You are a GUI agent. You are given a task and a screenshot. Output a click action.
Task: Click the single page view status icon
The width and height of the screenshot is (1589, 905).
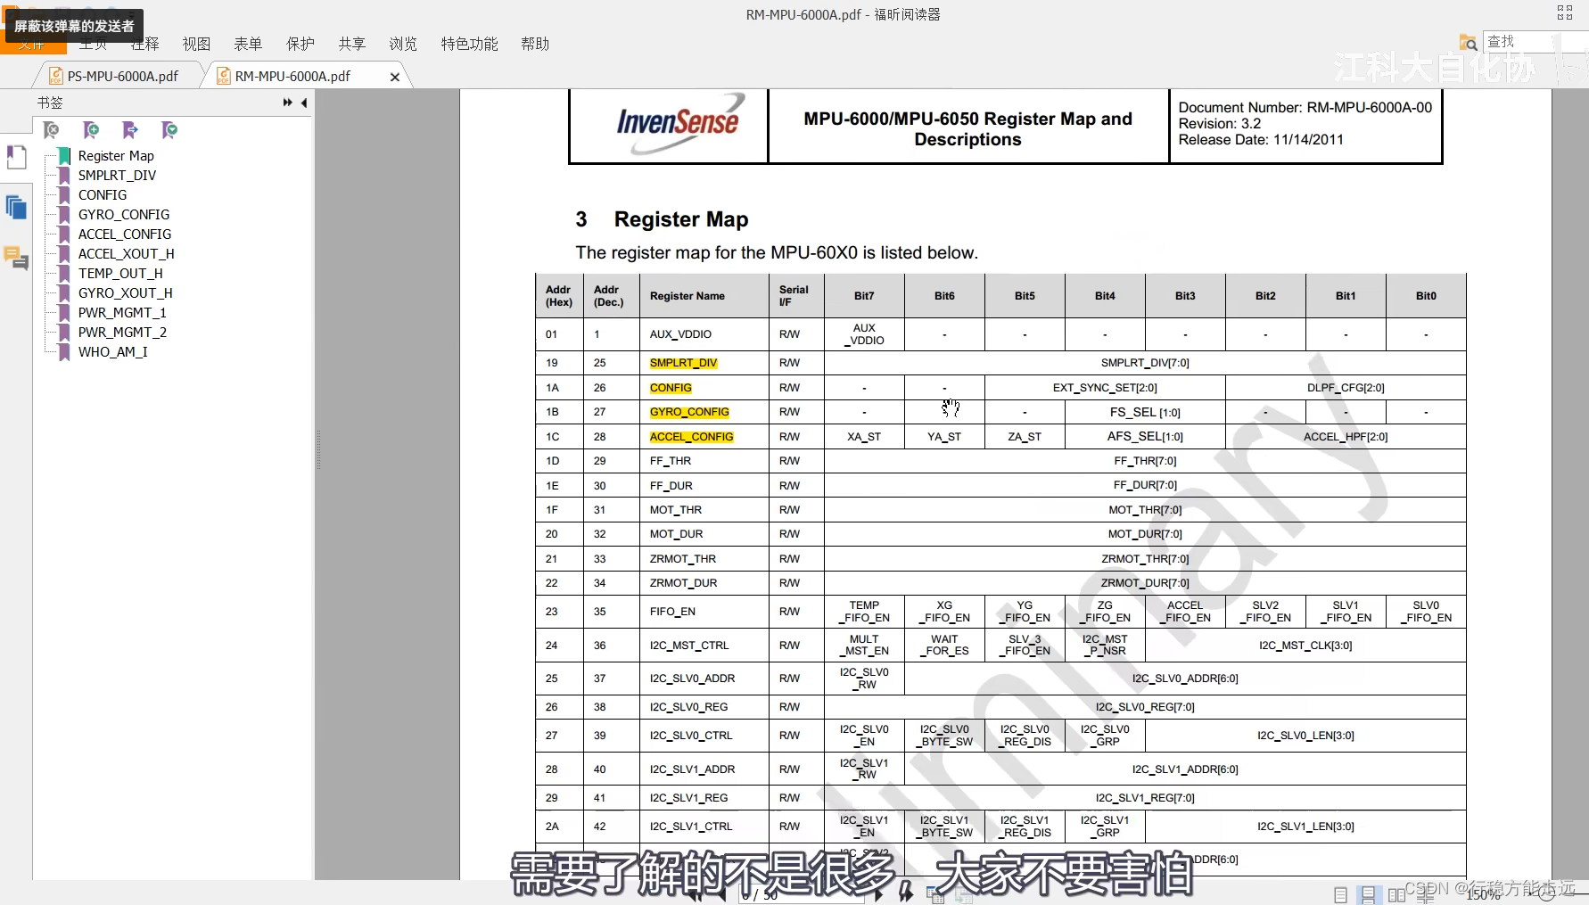[x=1340, y=894]
